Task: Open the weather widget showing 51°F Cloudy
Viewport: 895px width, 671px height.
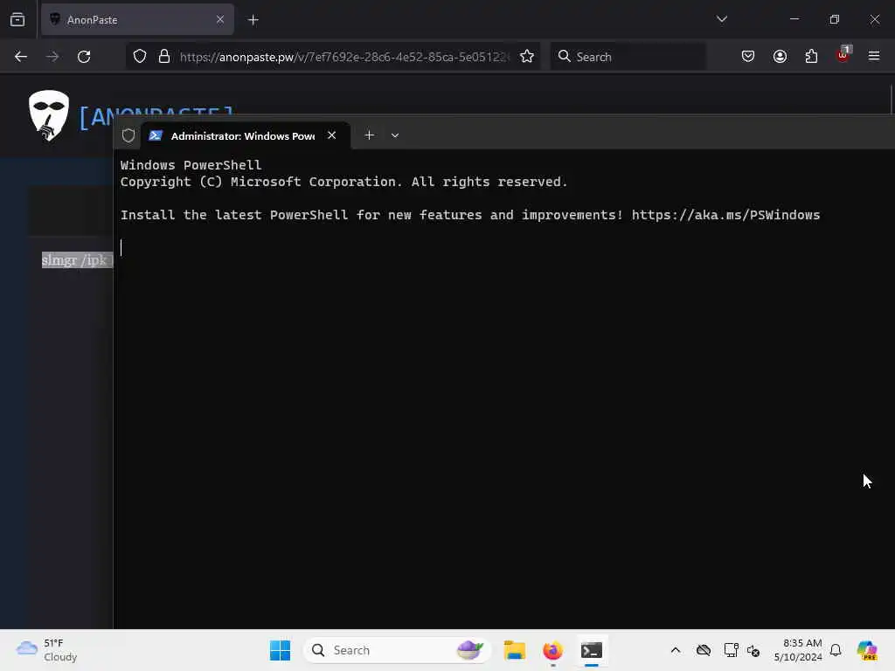Action: 47,650
